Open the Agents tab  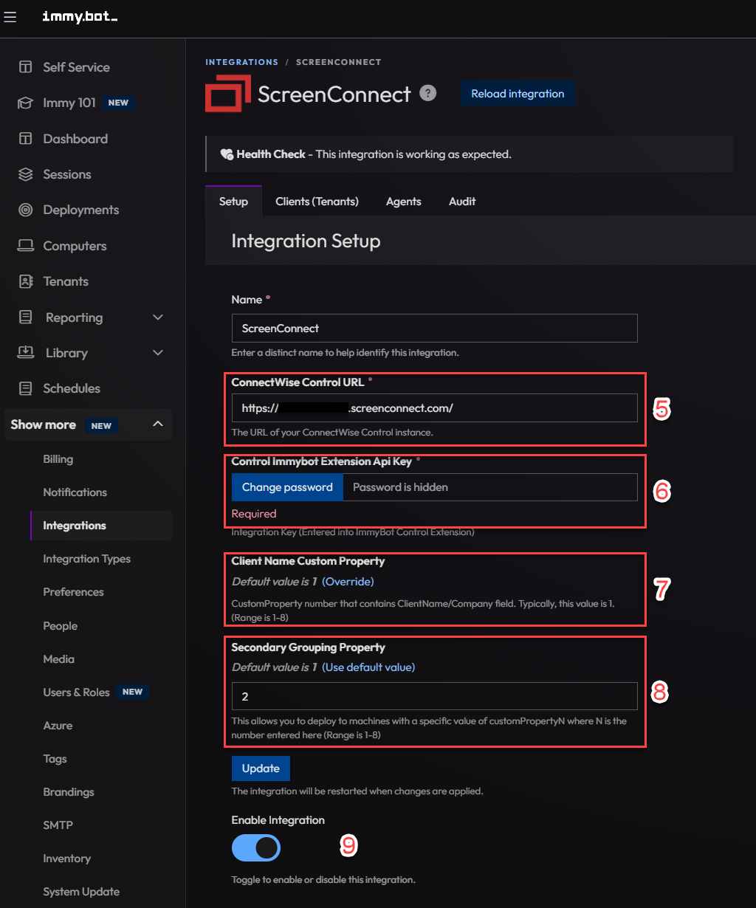click(404, 201)
